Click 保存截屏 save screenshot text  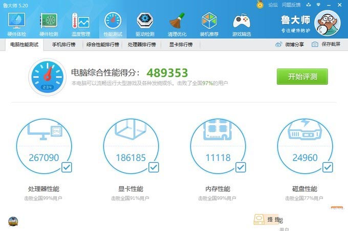tap(331, 44)
